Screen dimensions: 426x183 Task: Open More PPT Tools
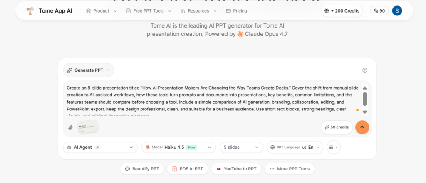click(x=290, y=169)
